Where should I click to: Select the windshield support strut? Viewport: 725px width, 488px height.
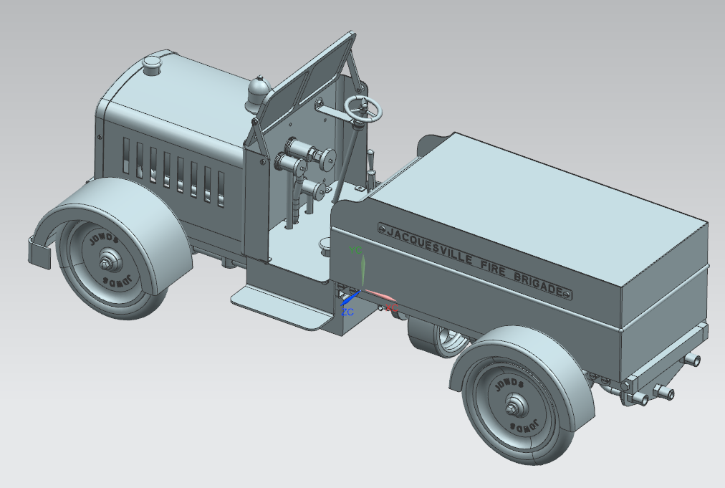[355, 70]
